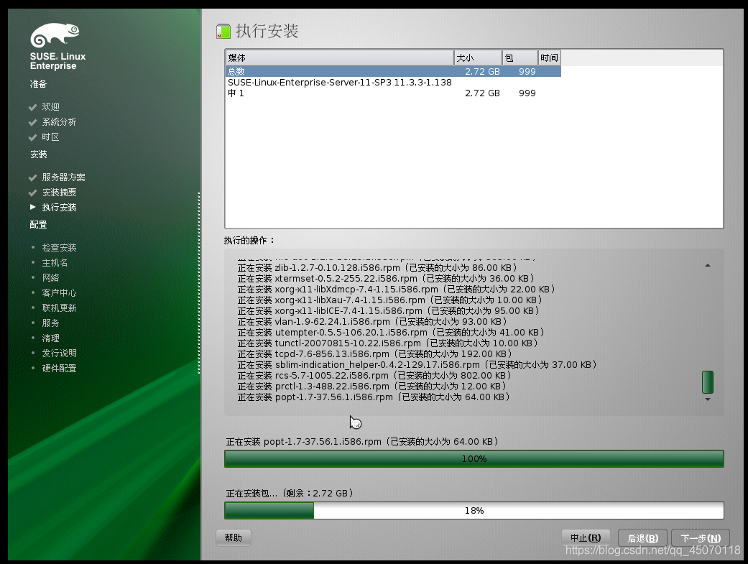The height and width of the screenshot is (564, 748).
Task: Open the 帮助 help button
Action: [234, 537]
